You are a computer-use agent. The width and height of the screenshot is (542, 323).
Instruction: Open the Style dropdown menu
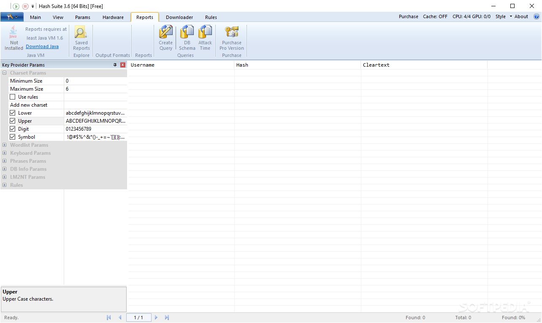coord(504,17)
